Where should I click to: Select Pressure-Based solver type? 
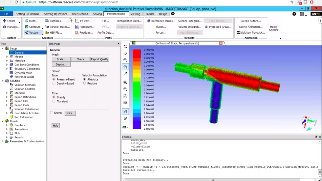pyautogui.click(x=54, y=79)
